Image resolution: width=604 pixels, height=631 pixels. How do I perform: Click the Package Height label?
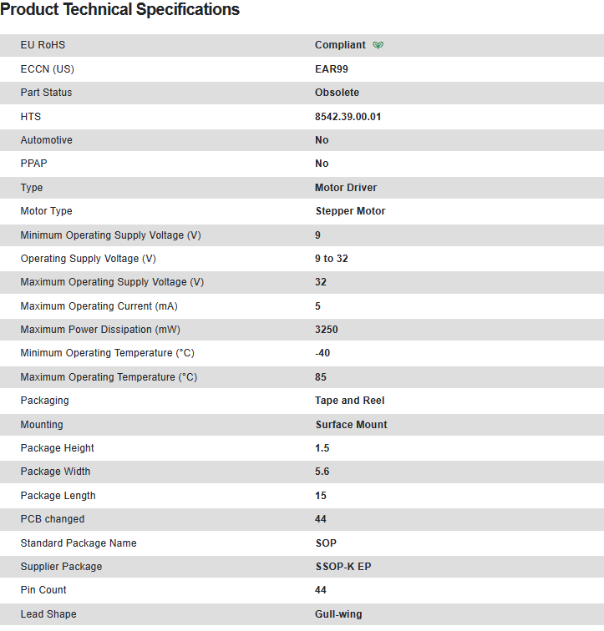click(58, 448)
